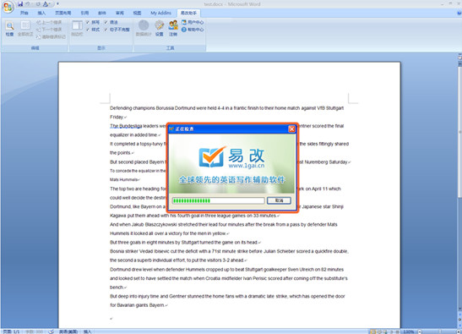462x334 pixels.
Task: Click the green checking progress bar
Action: click(218, 200)
